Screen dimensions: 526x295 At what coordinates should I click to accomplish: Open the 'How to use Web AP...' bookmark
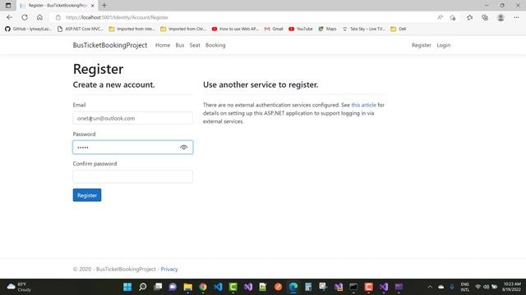(236, 29)
